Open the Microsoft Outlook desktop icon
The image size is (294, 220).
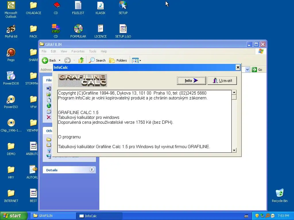11,9
